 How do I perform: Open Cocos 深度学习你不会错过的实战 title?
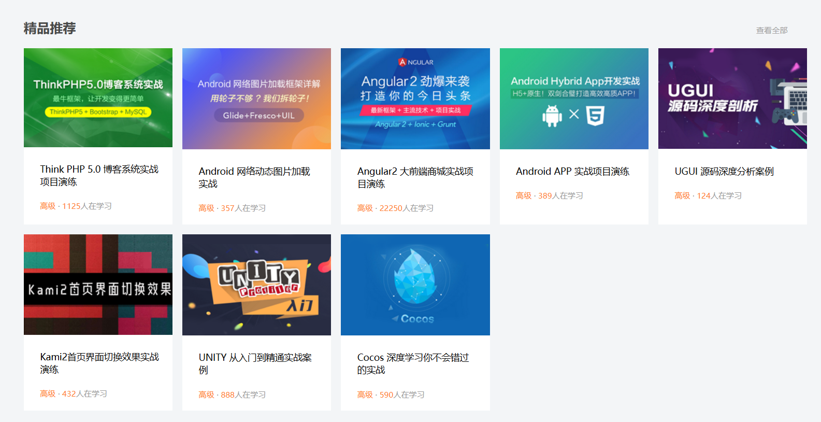412,363
